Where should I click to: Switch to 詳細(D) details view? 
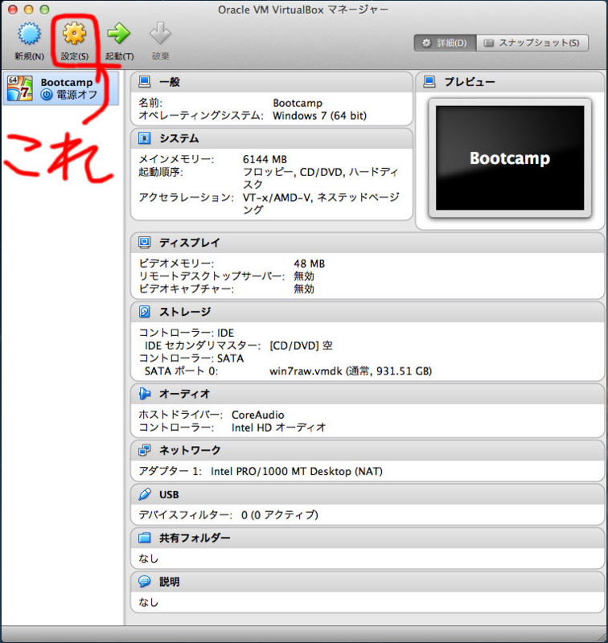pos(445,43)
